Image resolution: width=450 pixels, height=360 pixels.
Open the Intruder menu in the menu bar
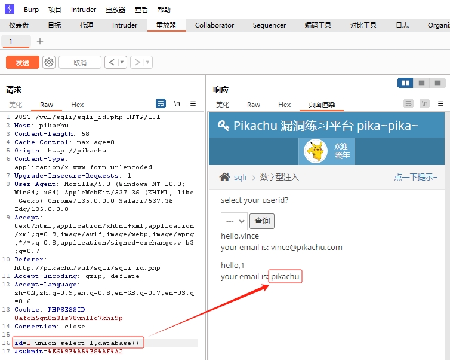(x=84, y=10)
